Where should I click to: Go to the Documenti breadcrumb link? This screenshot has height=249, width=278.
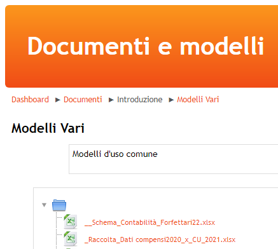(83, 100)
